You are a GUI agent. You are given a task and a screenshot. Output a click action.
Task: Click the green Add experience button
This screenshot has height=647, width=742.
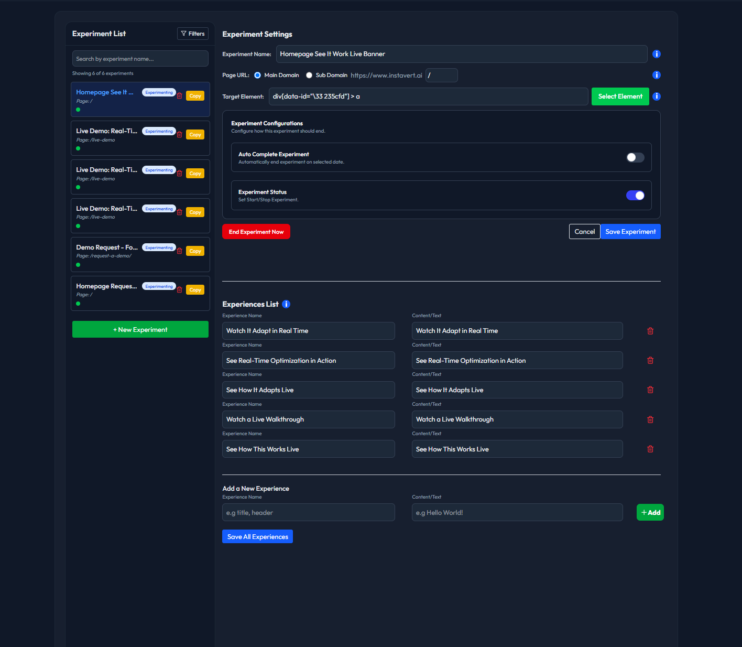point(650,512)
